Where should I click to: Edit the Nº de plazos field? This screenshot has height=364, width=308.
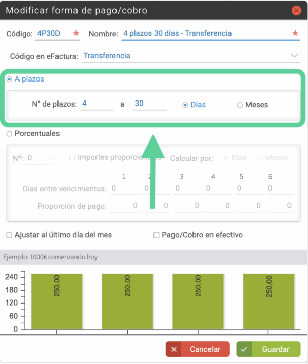[x=97, y=104]
